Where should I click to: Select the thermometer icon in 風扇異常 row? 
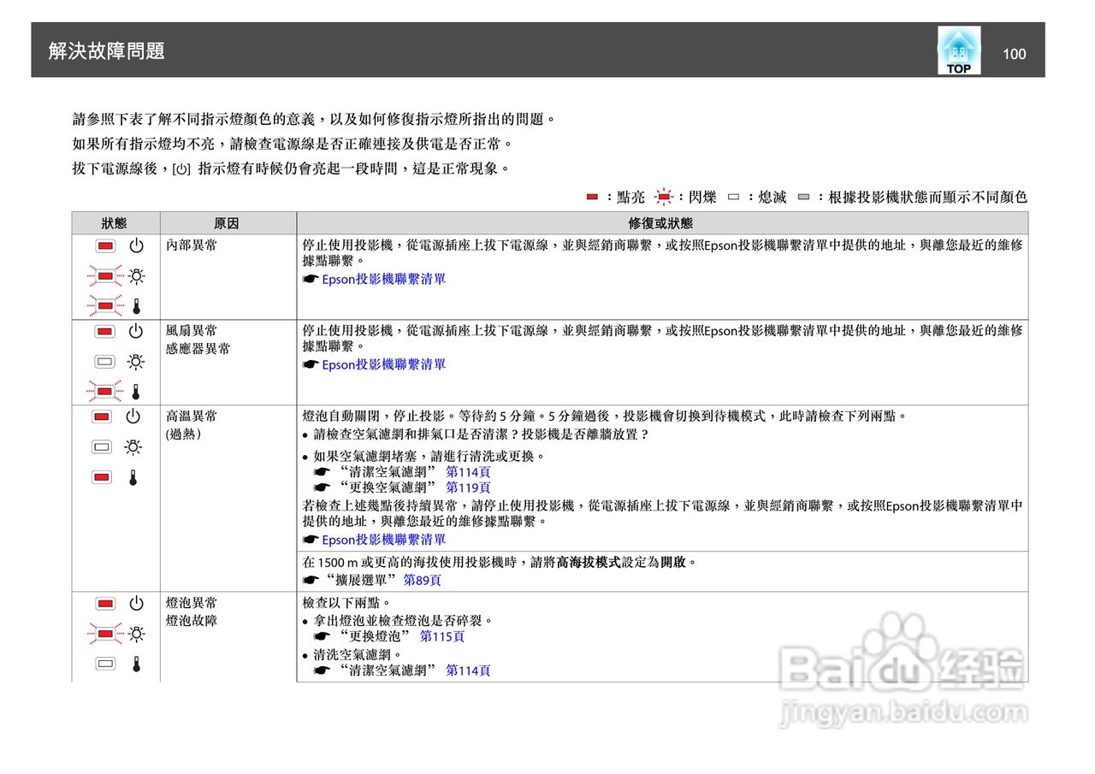point(135,391)
